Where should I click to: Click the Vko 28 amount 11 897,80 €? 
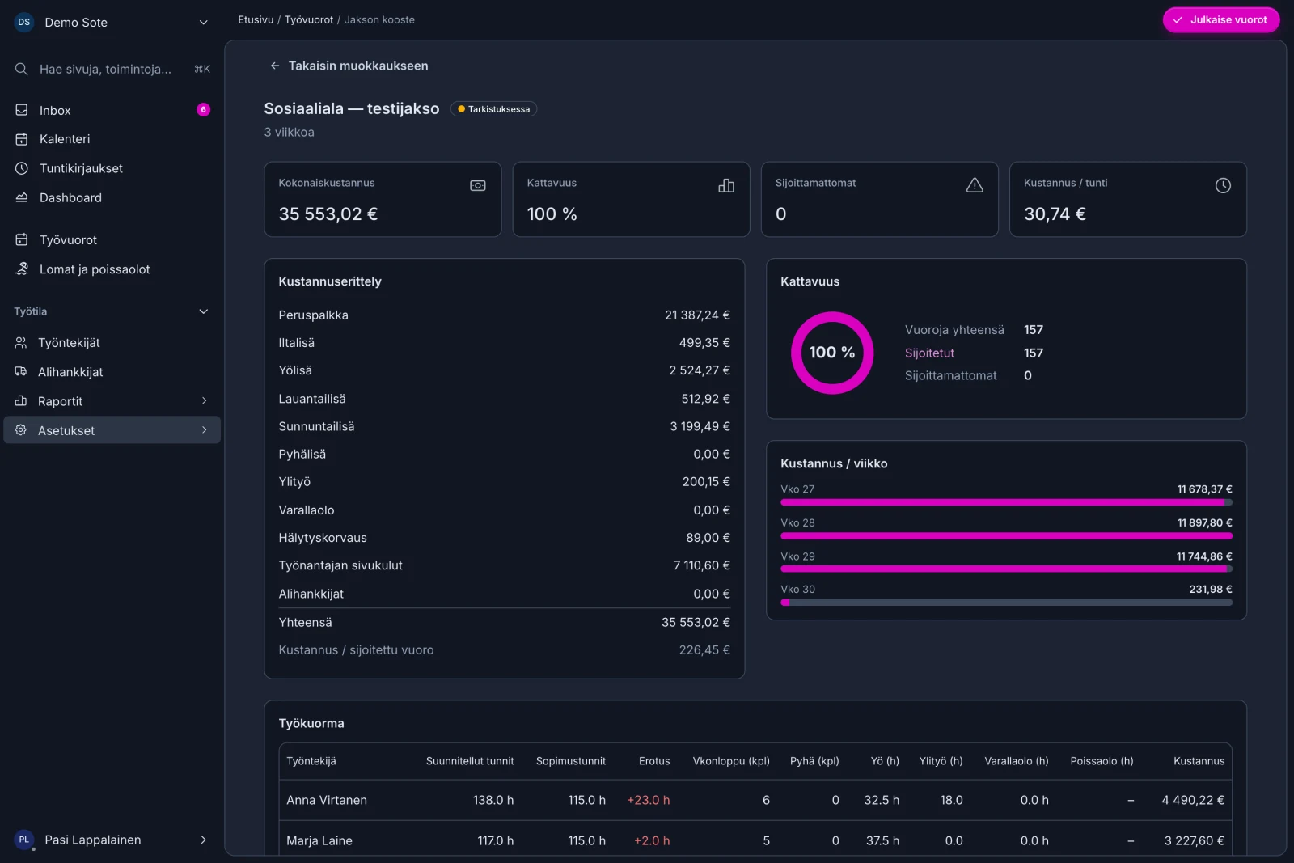1204,522
